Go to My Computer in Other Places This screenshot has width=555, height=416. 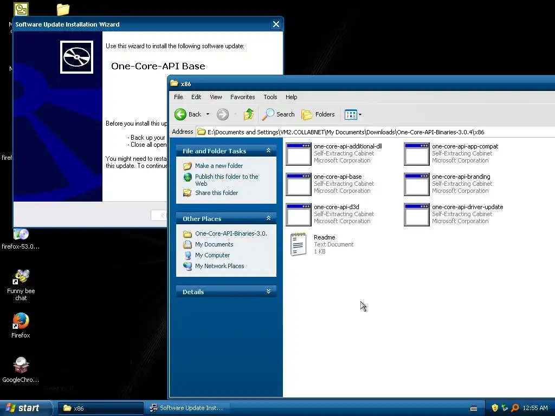[x=212, y=255]
